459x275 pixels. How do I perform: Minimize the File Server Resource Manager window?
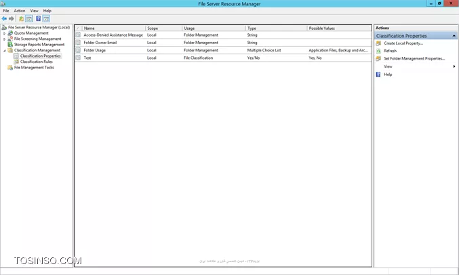pyautogui.click(x=431, y=3)
